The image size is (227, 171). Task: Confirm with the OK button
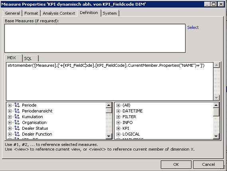(176, 165)
